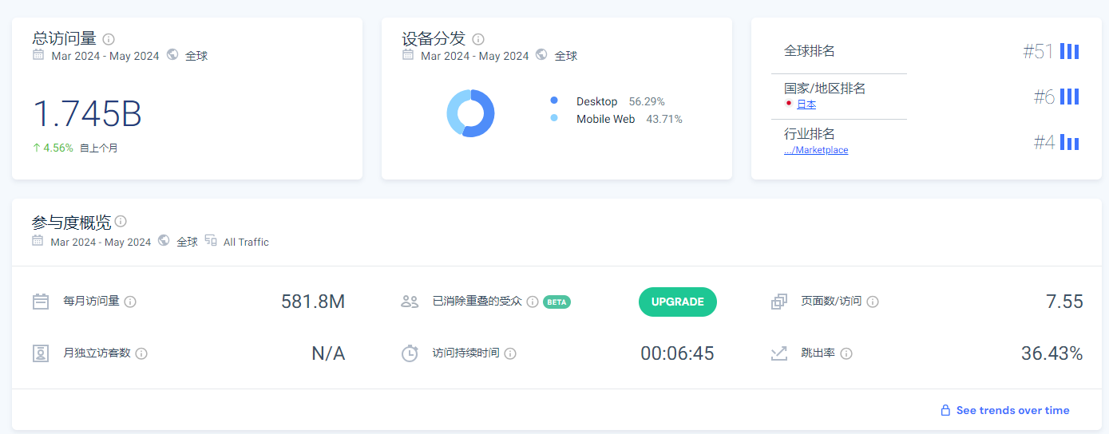Click the Japan flag icon
This screenshot has width=1109, height=434.
pyautogui.click(x=789, y=104)
